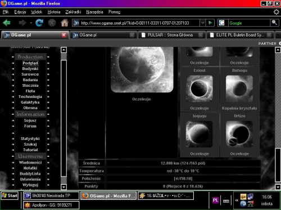Viewport: 281px width, 210px height.
Task: Open the Pomoc menu
Action: 114,12
